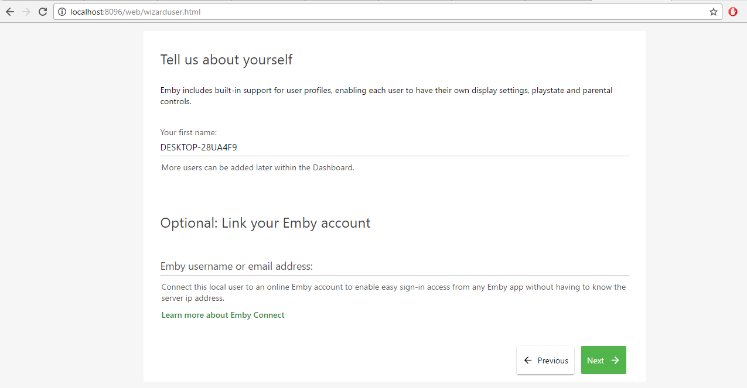
Task: Click the 'Connect this local user' description
Action: (x=394, y=293)
